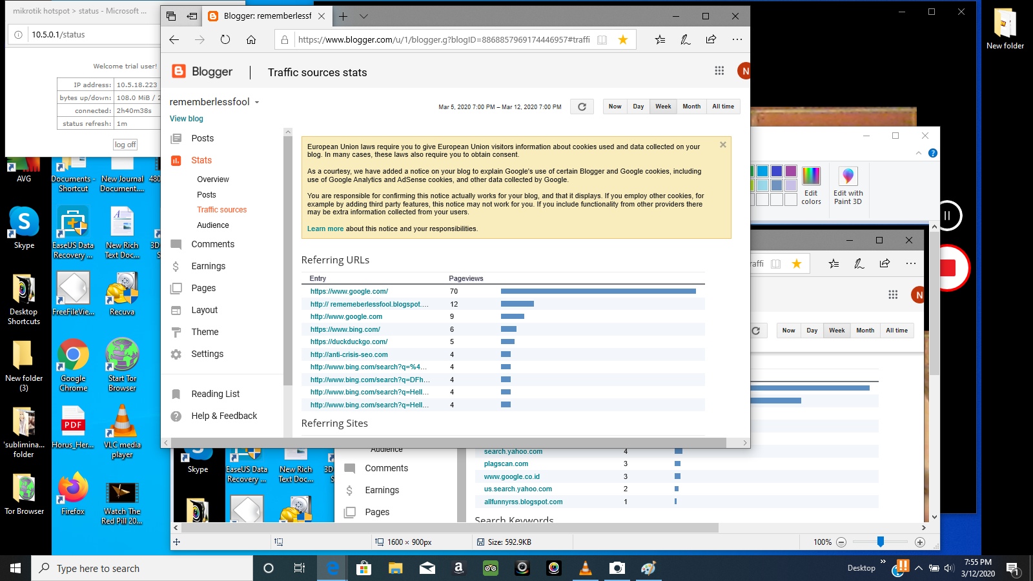Click the Blogger horizontal scrollbar

point(448,443)
